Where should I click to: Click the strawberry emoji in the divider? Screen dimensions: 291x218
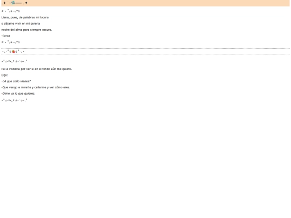[x=13, y=52]
